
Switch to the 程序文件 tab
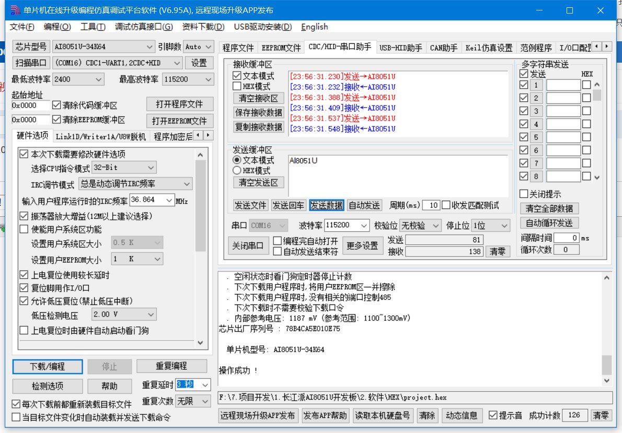(x=238, y=48)
